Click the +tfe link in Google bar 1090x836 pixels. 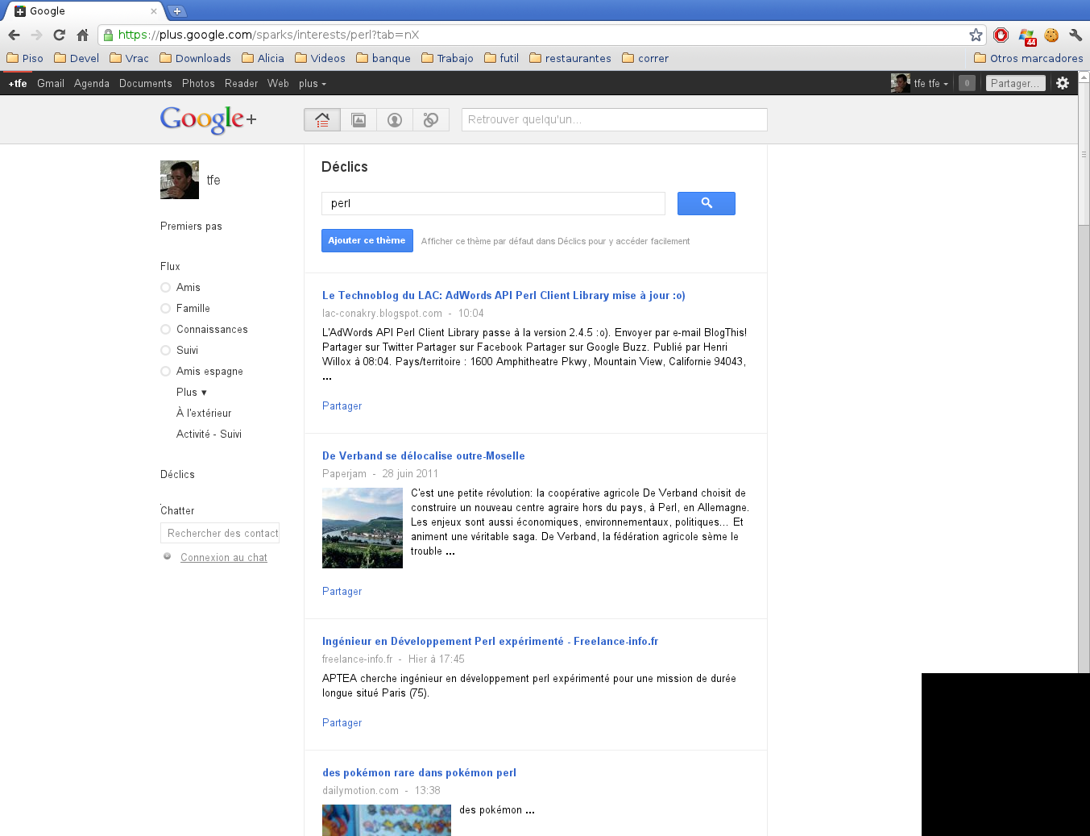click(18, 84)
